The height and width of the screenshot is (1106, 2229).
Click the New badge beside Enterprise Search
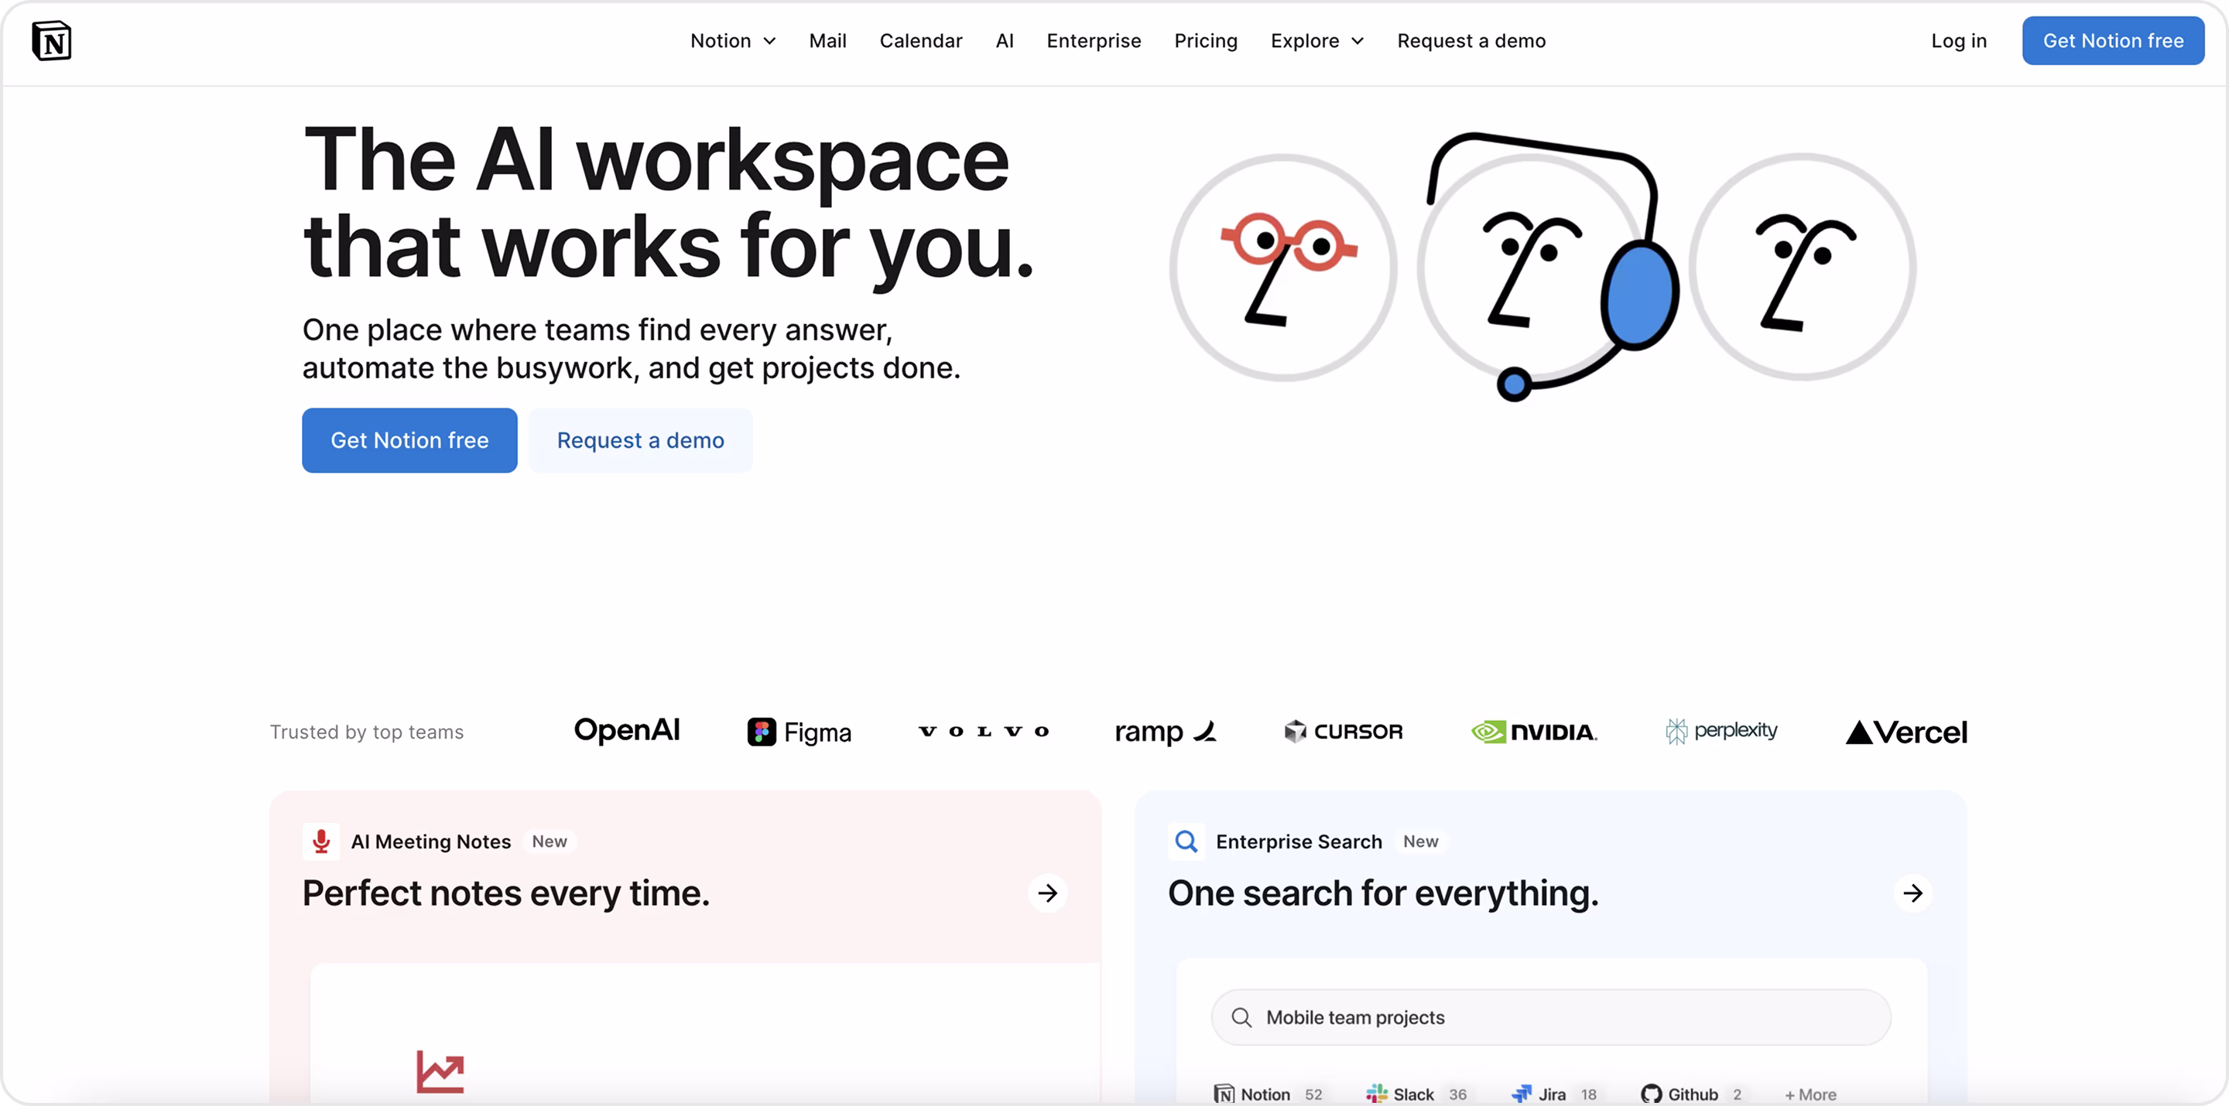coord(1421,841)
